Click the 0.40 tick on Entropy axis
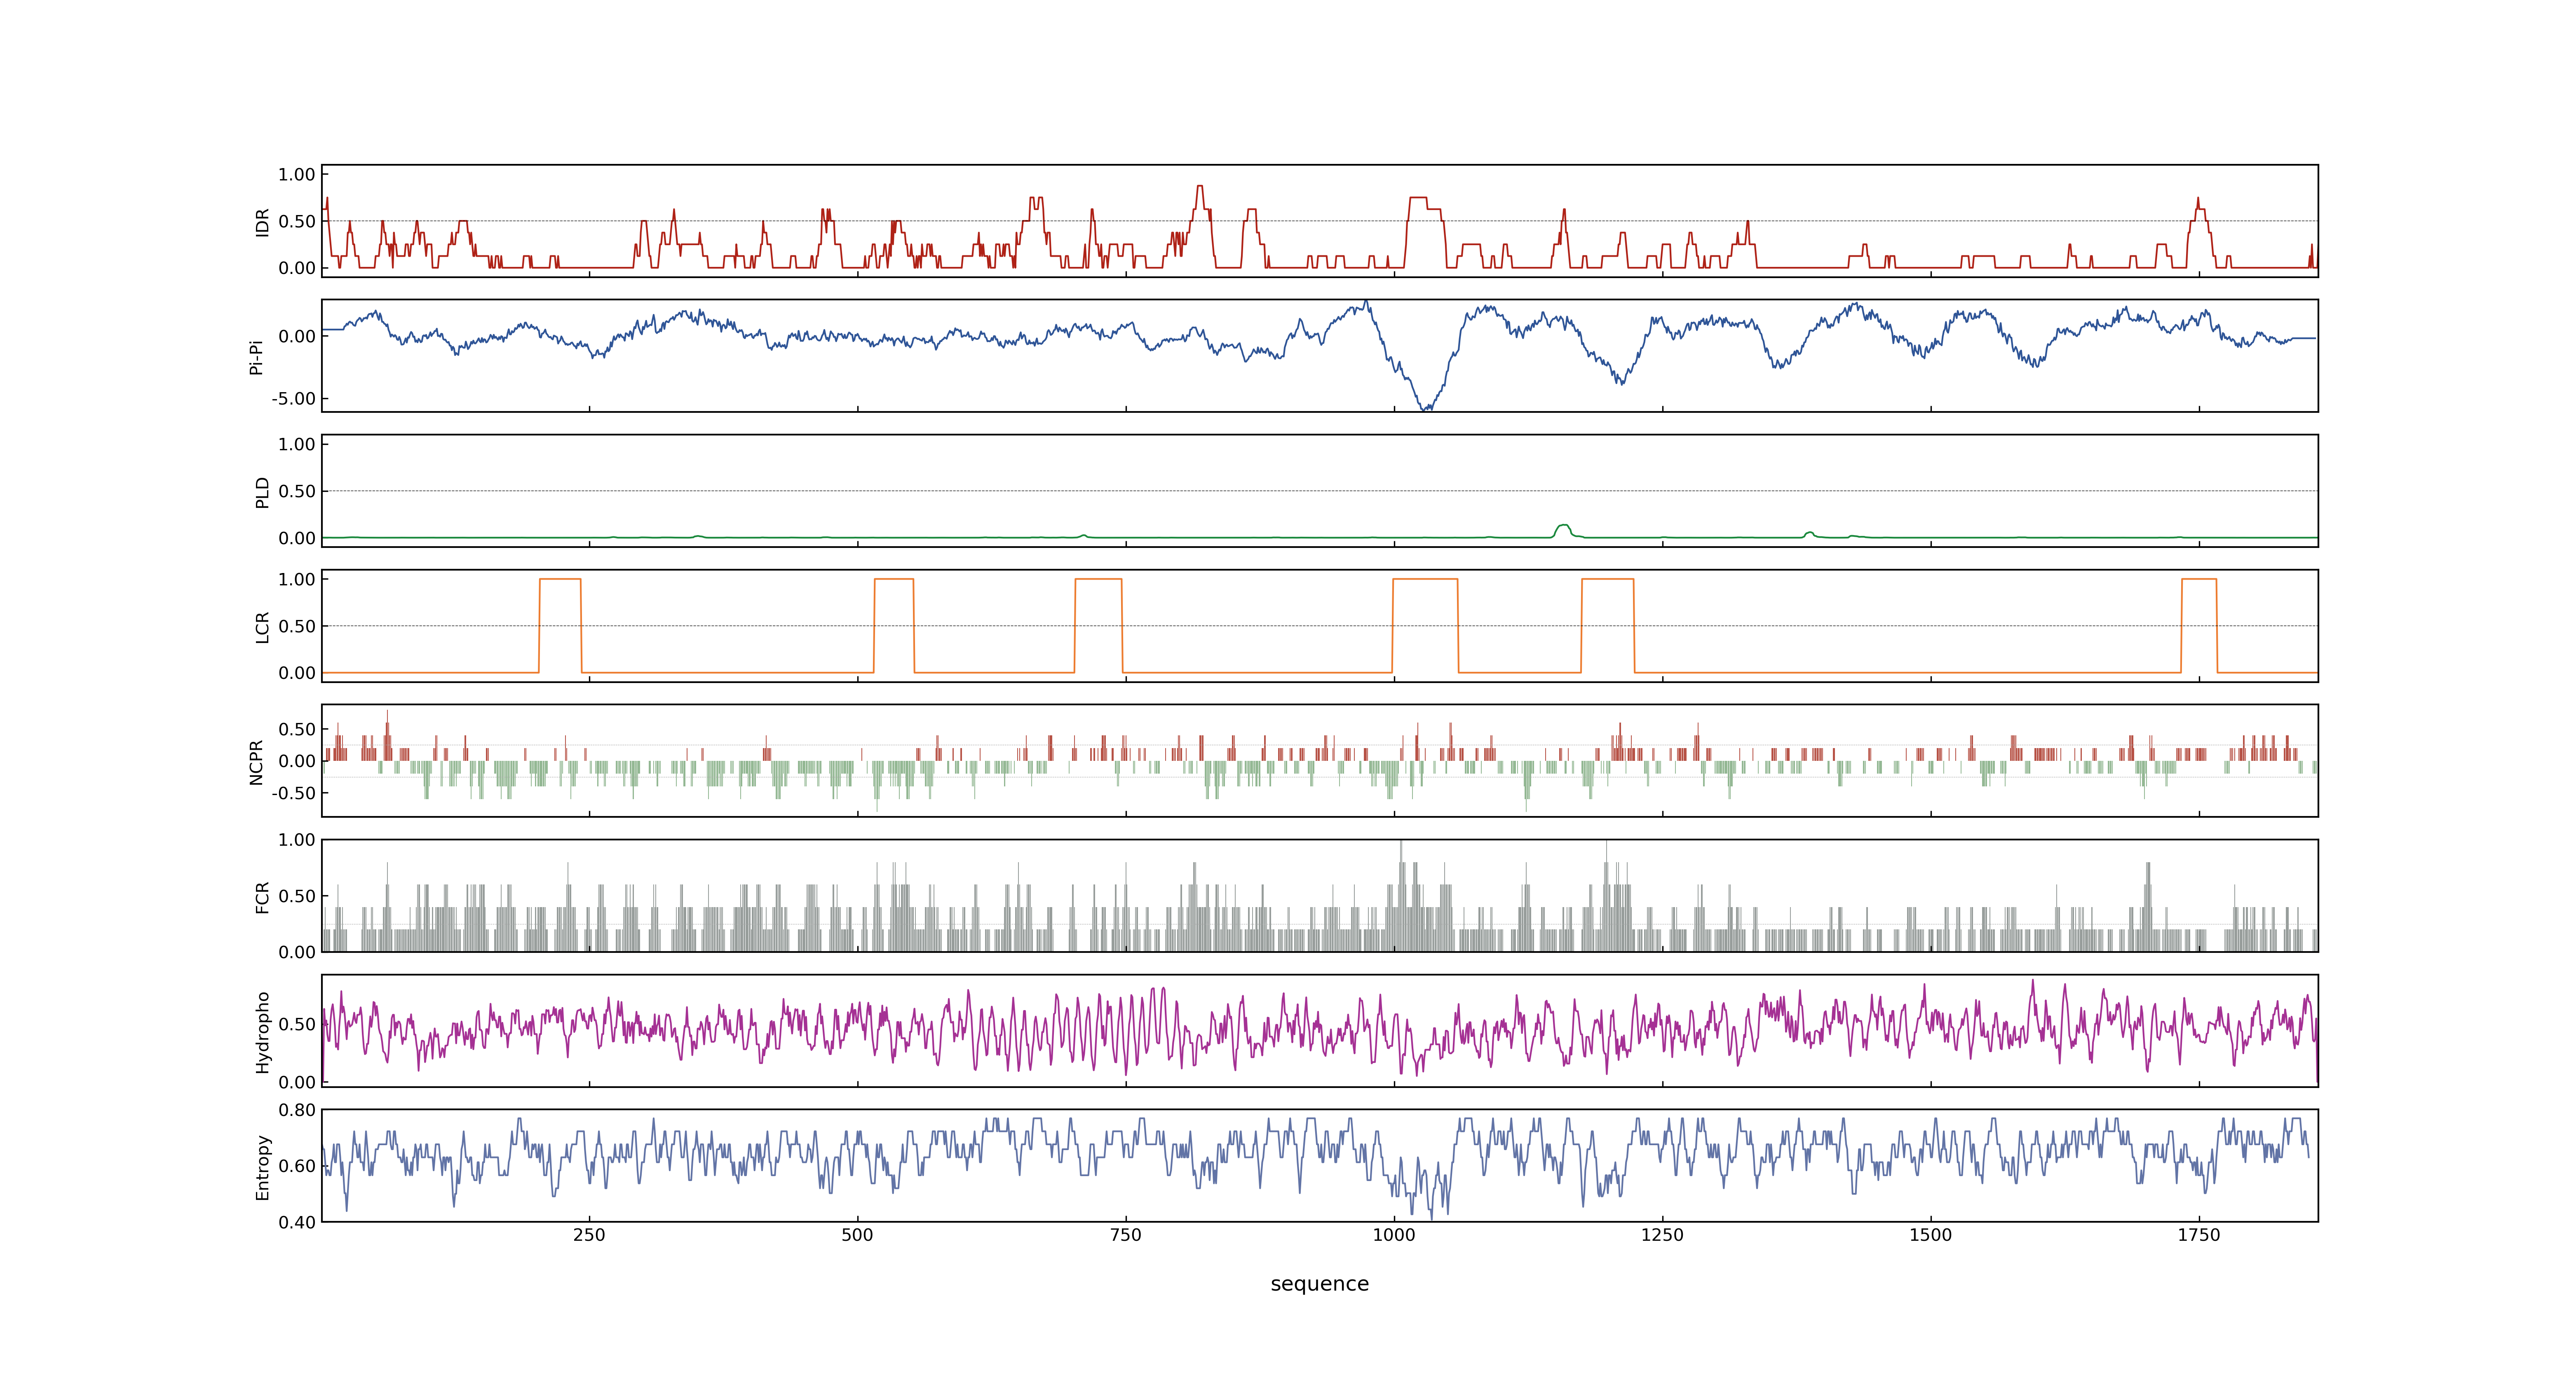The width and height of the screenshot is (2576, 1373). [297, 1222]
